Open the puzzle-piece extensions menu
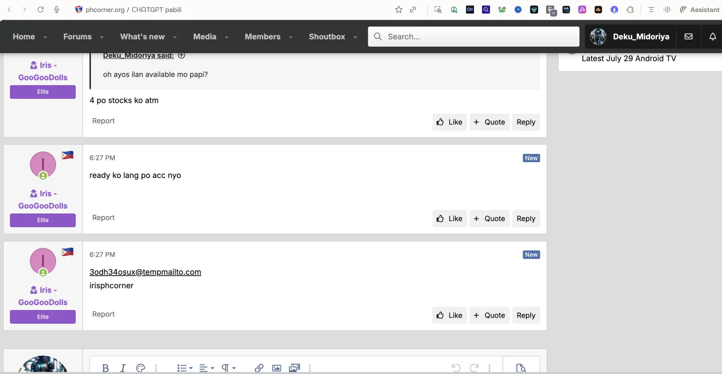 631,9
